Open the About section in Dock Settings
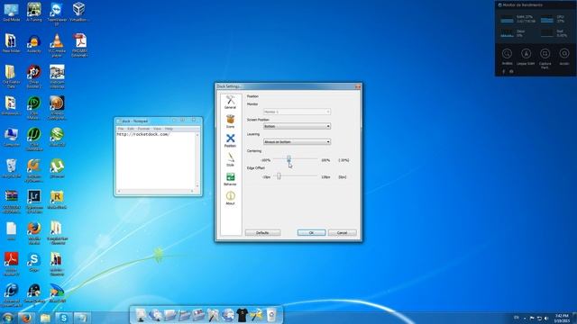Image resolution: width=577 pixels, height=324 pixels. [x=231, y=198]
